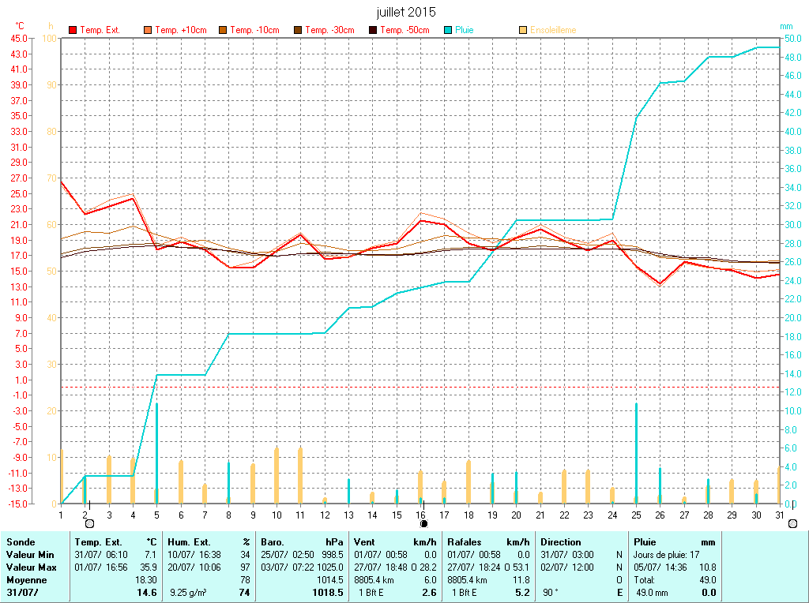The height and width of the screenshot is (603, 809).
Task: Click the chart title juillet 2015
Action: (x=405, y=12)
